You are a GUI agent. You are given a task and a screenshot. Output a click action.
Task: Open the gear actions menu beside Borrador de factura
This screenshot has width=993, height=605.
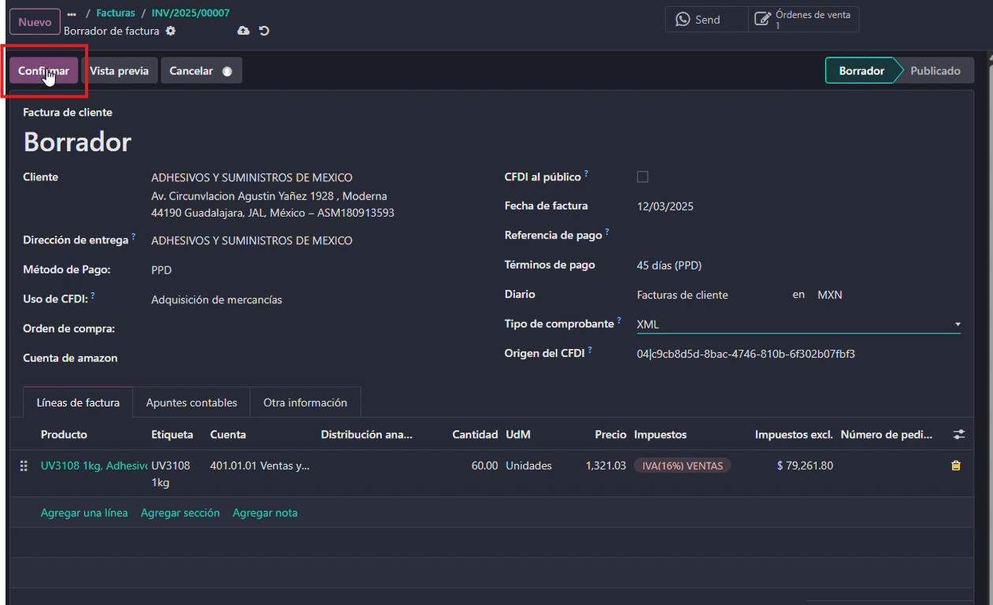(x=171, y=31)
